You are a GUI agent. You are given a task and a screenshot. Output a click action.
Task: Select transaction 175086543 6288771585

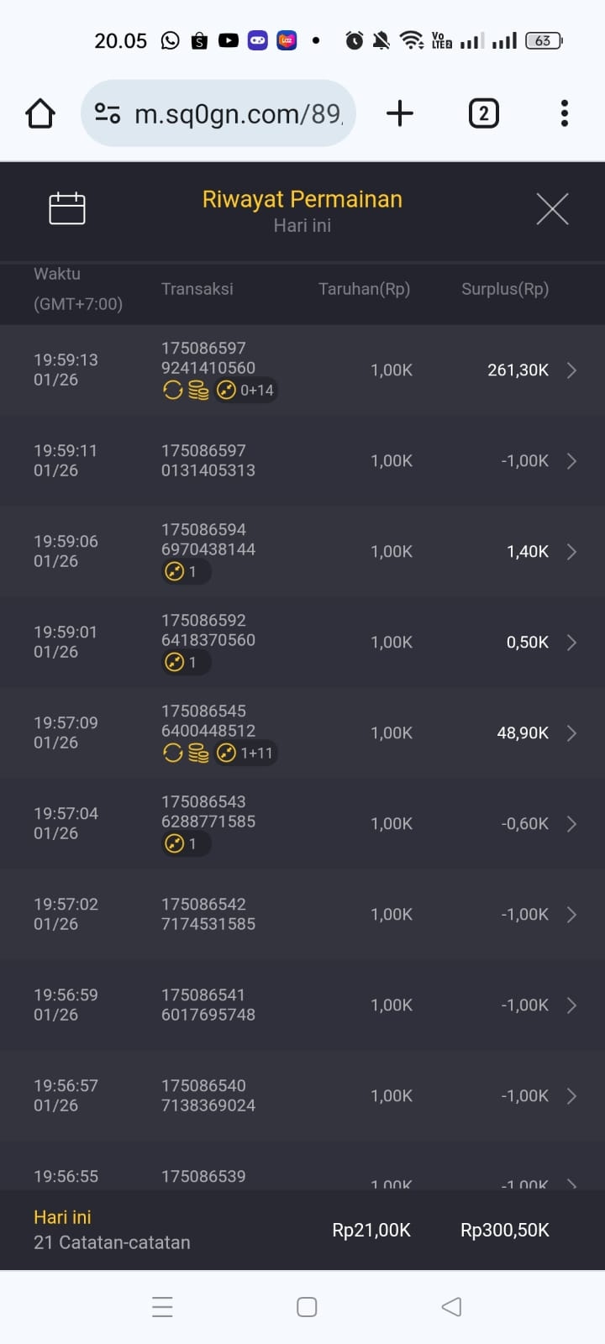point(208,811)
